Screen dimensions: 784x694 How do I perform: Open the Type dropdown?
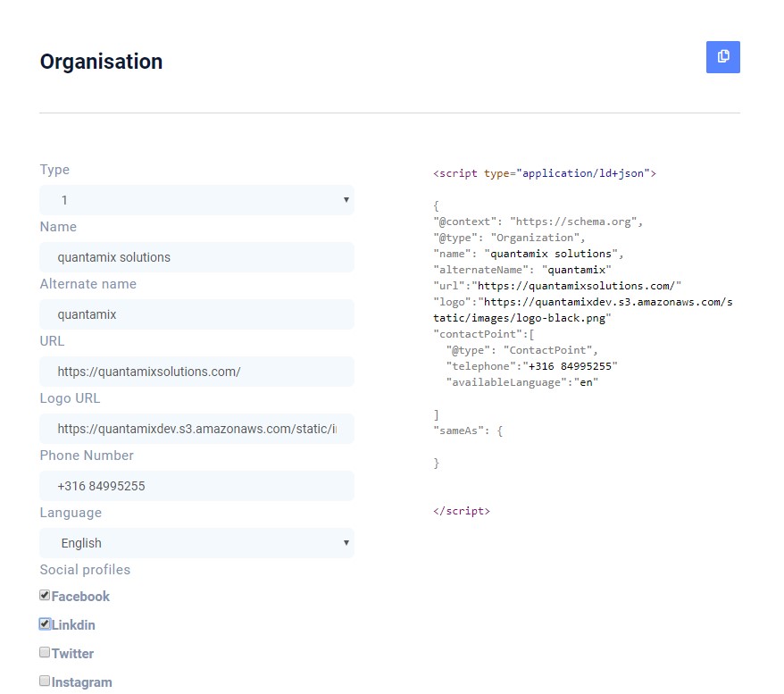(x=196, y=200)
